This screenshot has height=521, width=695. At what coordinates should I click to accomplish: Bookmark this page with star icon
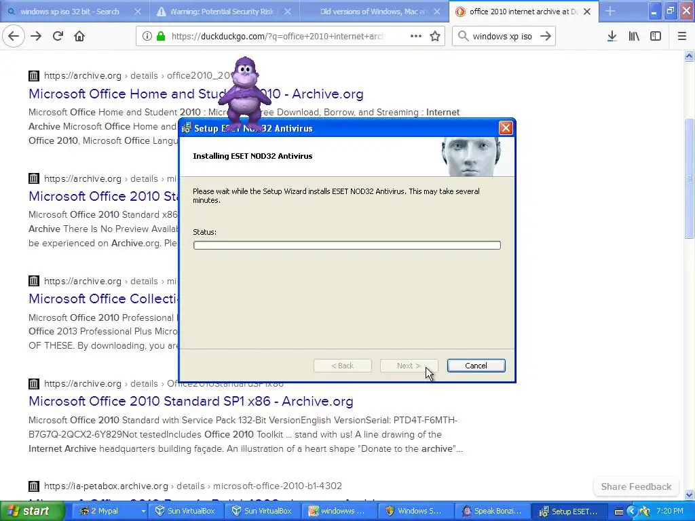(x=435, y=36)
